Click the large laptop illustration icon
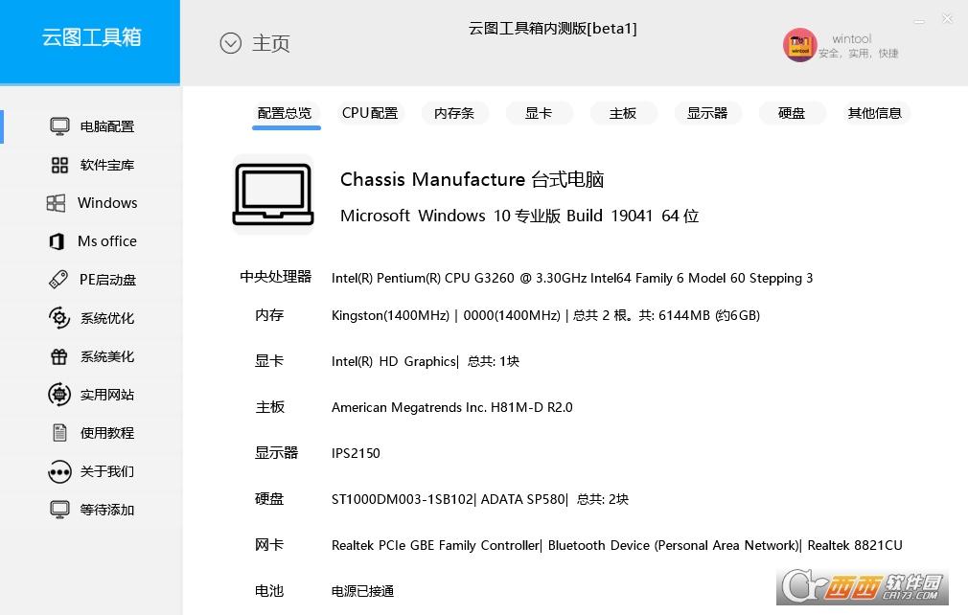This screenshot has width=968, height=615. pos(273,194)
